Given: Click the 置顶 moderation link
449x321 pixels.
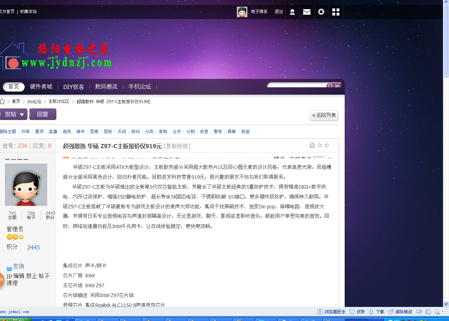Looking at the screenshot, I should pos(39,131).
